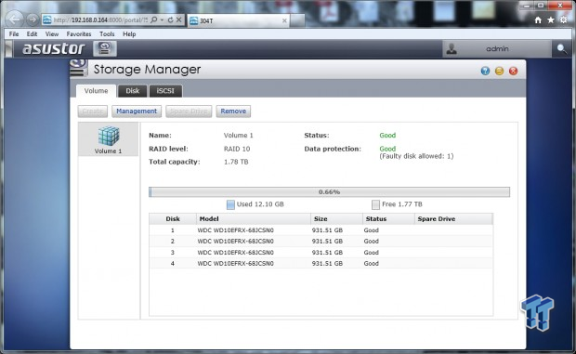
Task: Click the Storage Manager help icon
Action: (x=485, y=71)
